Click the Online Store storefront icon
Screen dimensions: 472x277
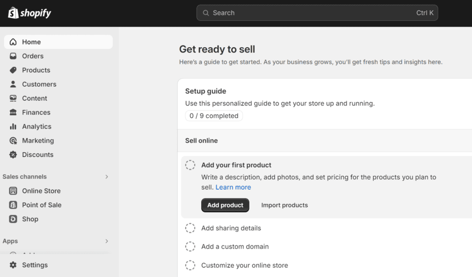pyautogui.click(x=13, y=191)
